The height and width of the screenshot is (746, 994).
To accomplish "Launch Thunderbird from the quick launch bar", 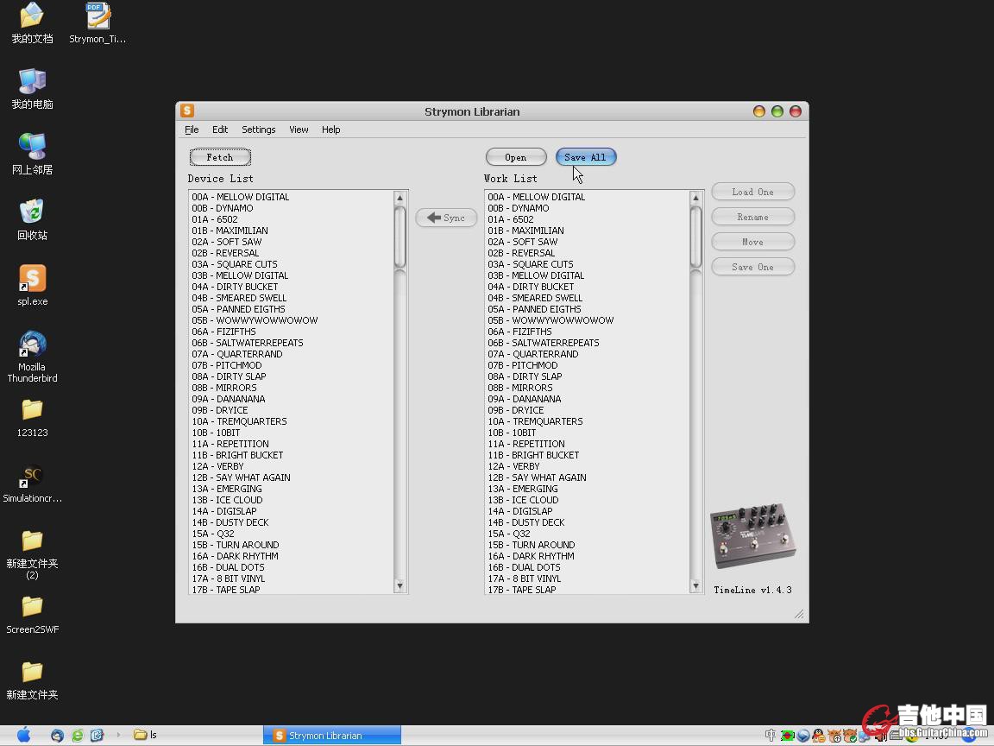I will (58, 736).
